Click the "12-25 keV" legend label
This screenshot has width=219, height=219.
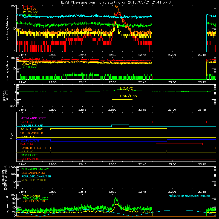(x=30, y=12)
